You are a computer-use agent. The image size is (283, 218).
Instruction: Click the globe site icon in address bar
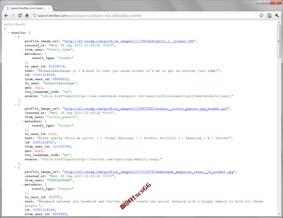coord(35,16)
